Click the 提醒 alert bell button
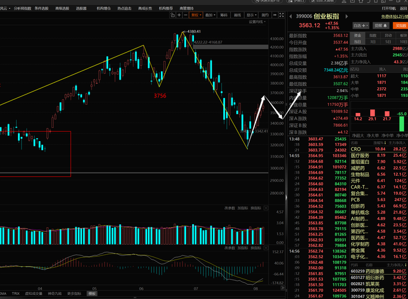Screen dimensions: 408x299 tap(380, 26)
